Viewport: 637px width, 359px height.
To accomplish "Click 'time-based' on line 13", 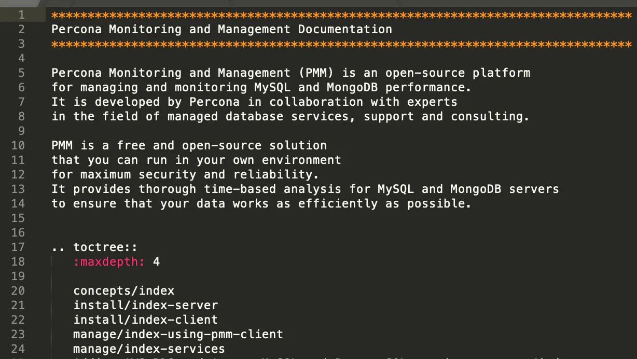I will click(240, 189).
